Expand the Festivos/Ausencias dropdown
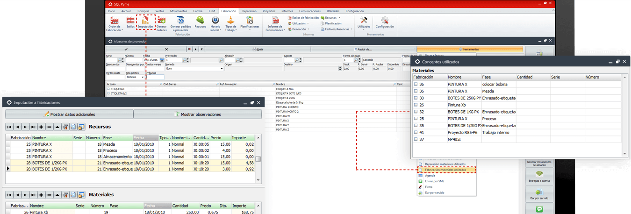The image size is (631, 214). click(x=337, y=29)
